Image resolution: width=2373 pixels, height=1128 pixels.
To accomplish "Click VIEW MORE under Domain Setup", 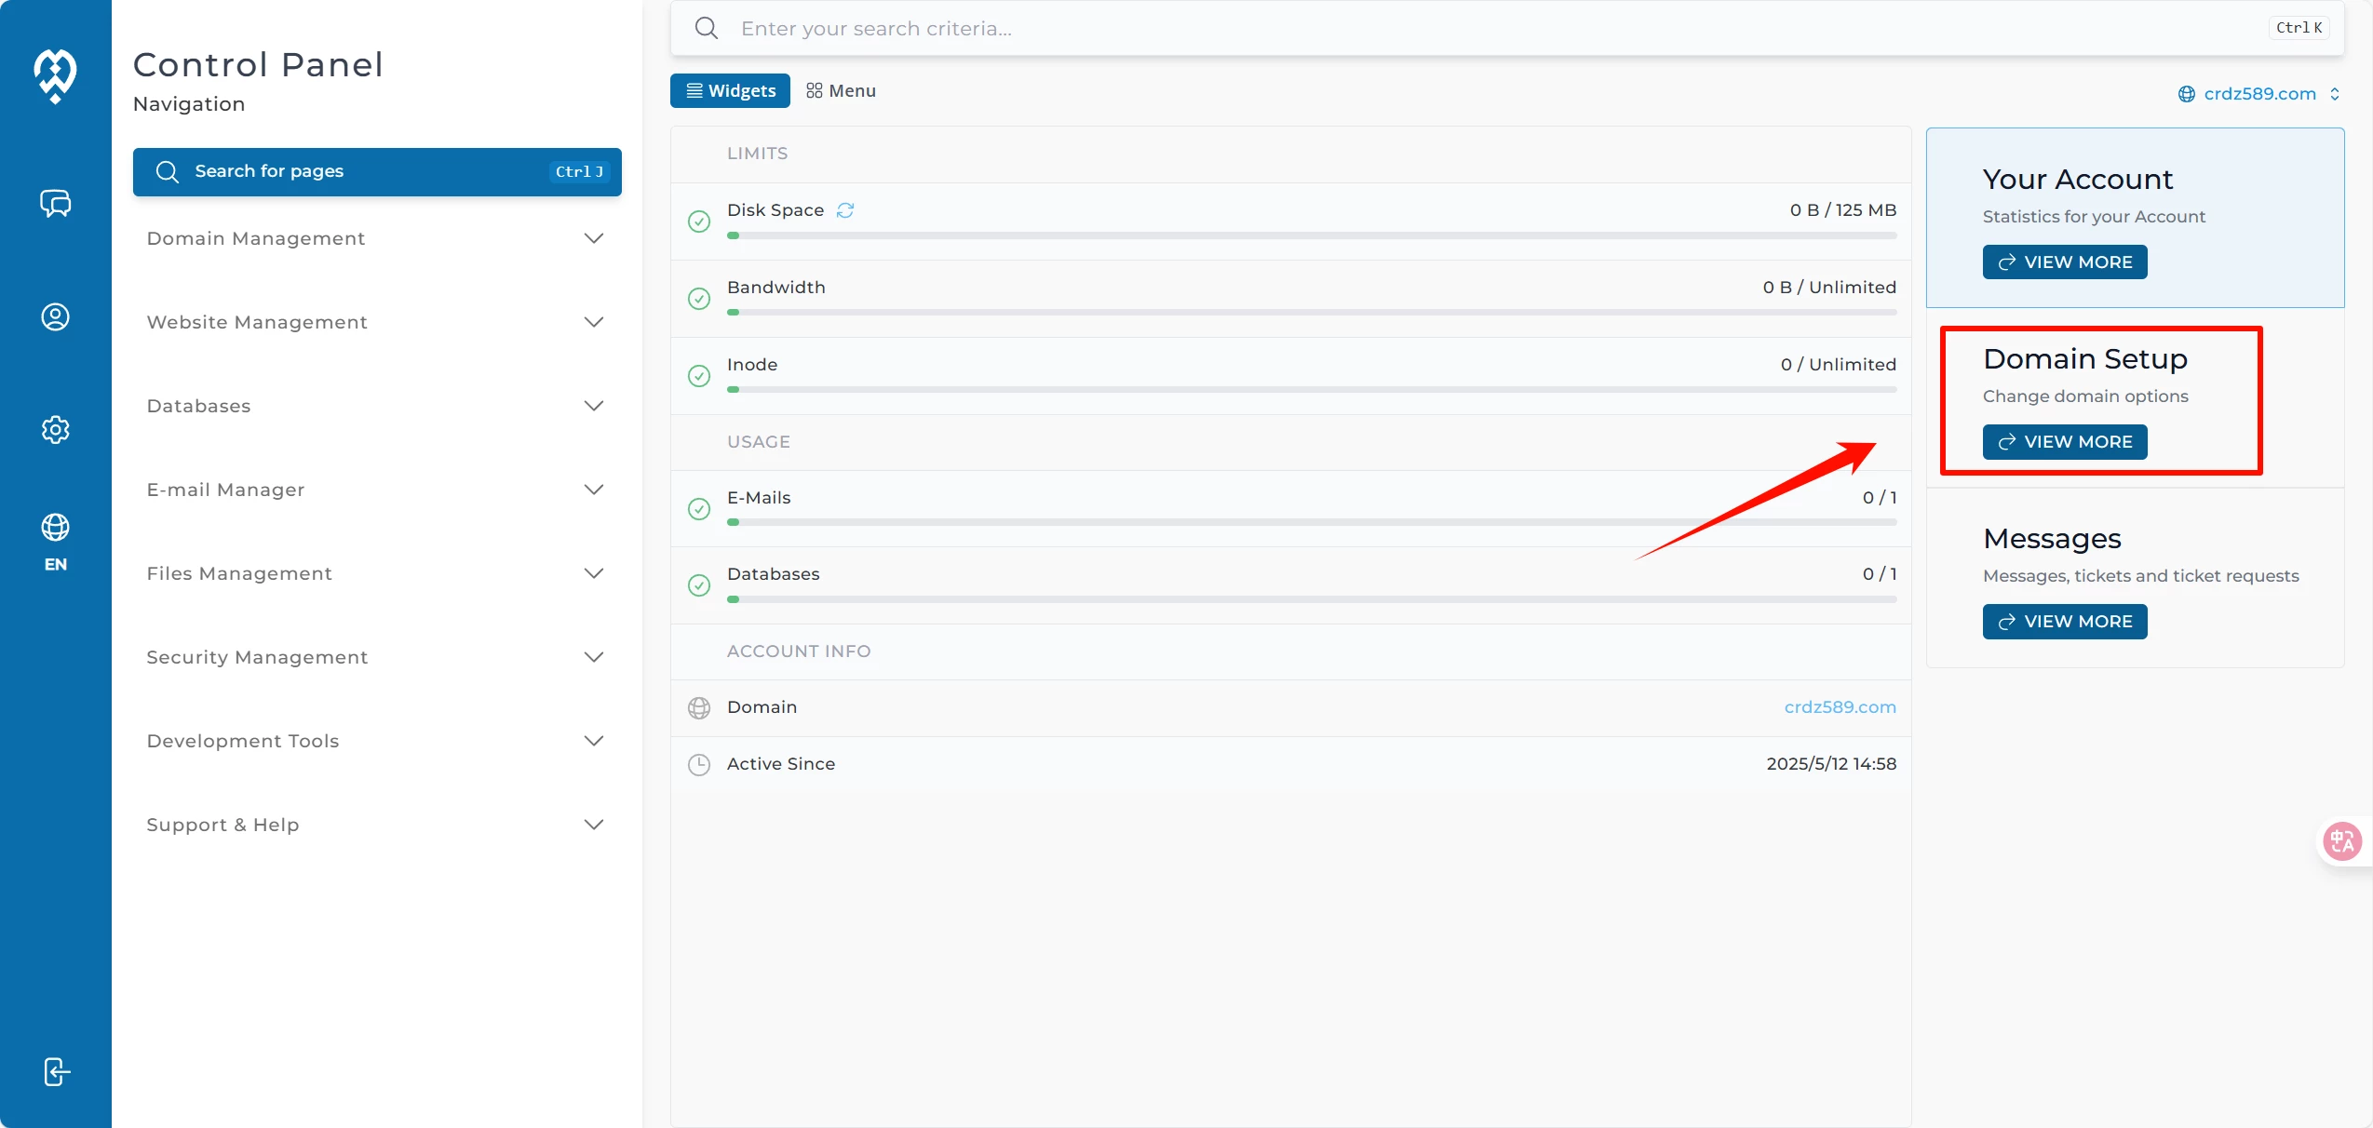I will [2064, 442].
